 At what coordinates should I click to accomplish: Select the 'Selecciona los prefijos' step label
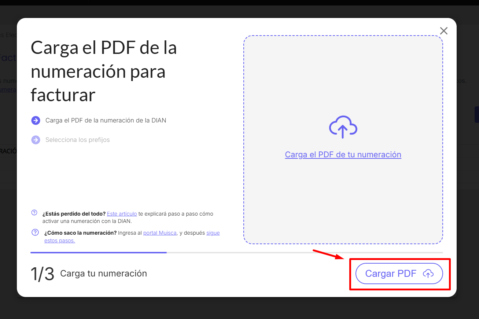click(x=77, y=140)
